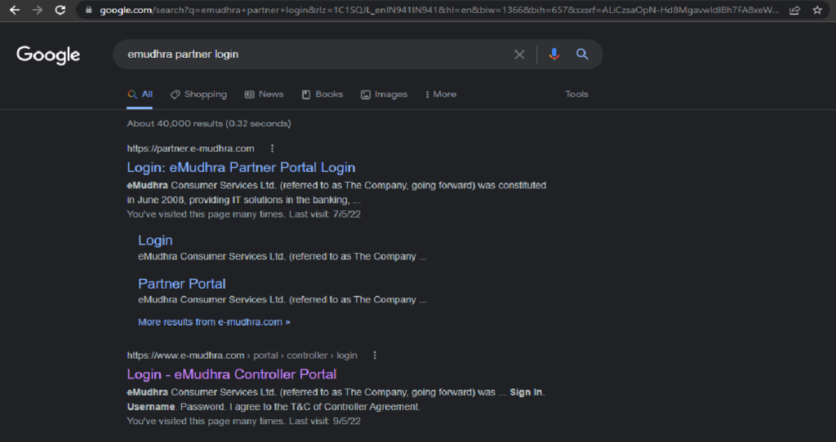Start voice search with microphone icon
Viewport: 836px width, 442px height.
point(554,55)
